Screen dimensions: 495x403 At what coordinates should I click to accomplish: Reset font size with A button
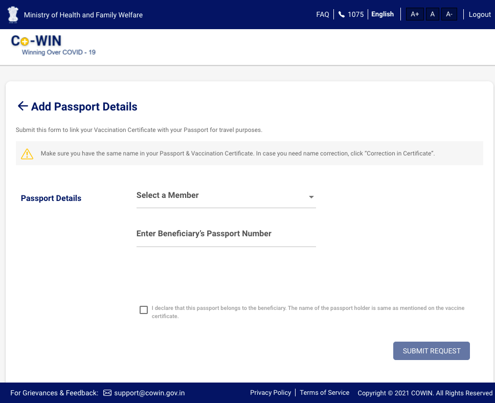tap(432, 14)
